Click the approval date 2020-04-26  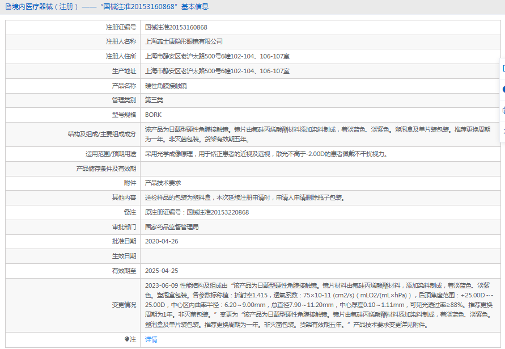[162, 241]
